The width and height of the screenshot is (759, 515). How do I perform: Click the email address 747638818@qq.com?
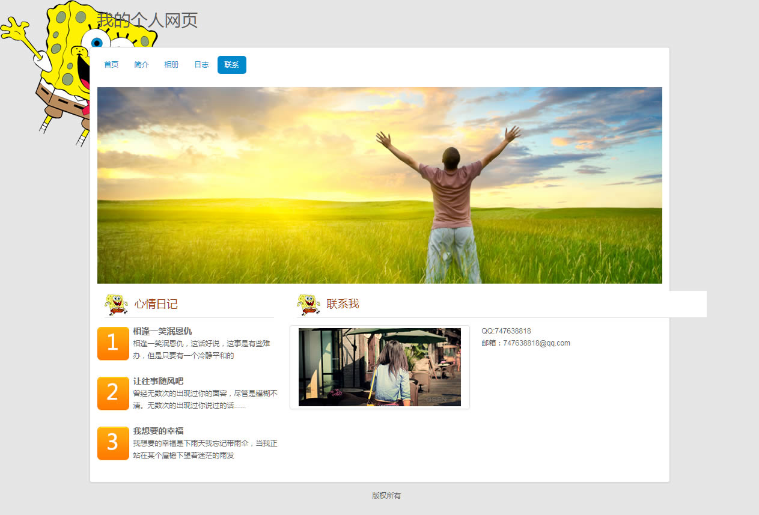[536, 343]
